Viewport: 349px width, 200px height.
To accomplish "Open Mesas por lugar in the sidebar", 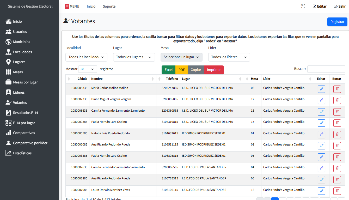I will pos(22,82).
